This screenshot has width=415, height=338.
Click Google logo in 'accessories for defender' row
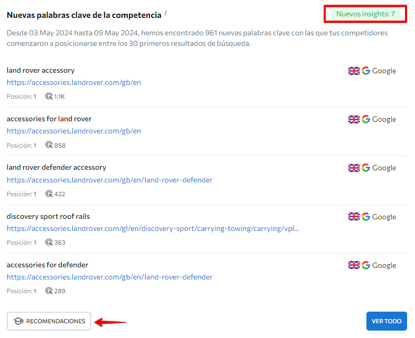coord(366,265)
